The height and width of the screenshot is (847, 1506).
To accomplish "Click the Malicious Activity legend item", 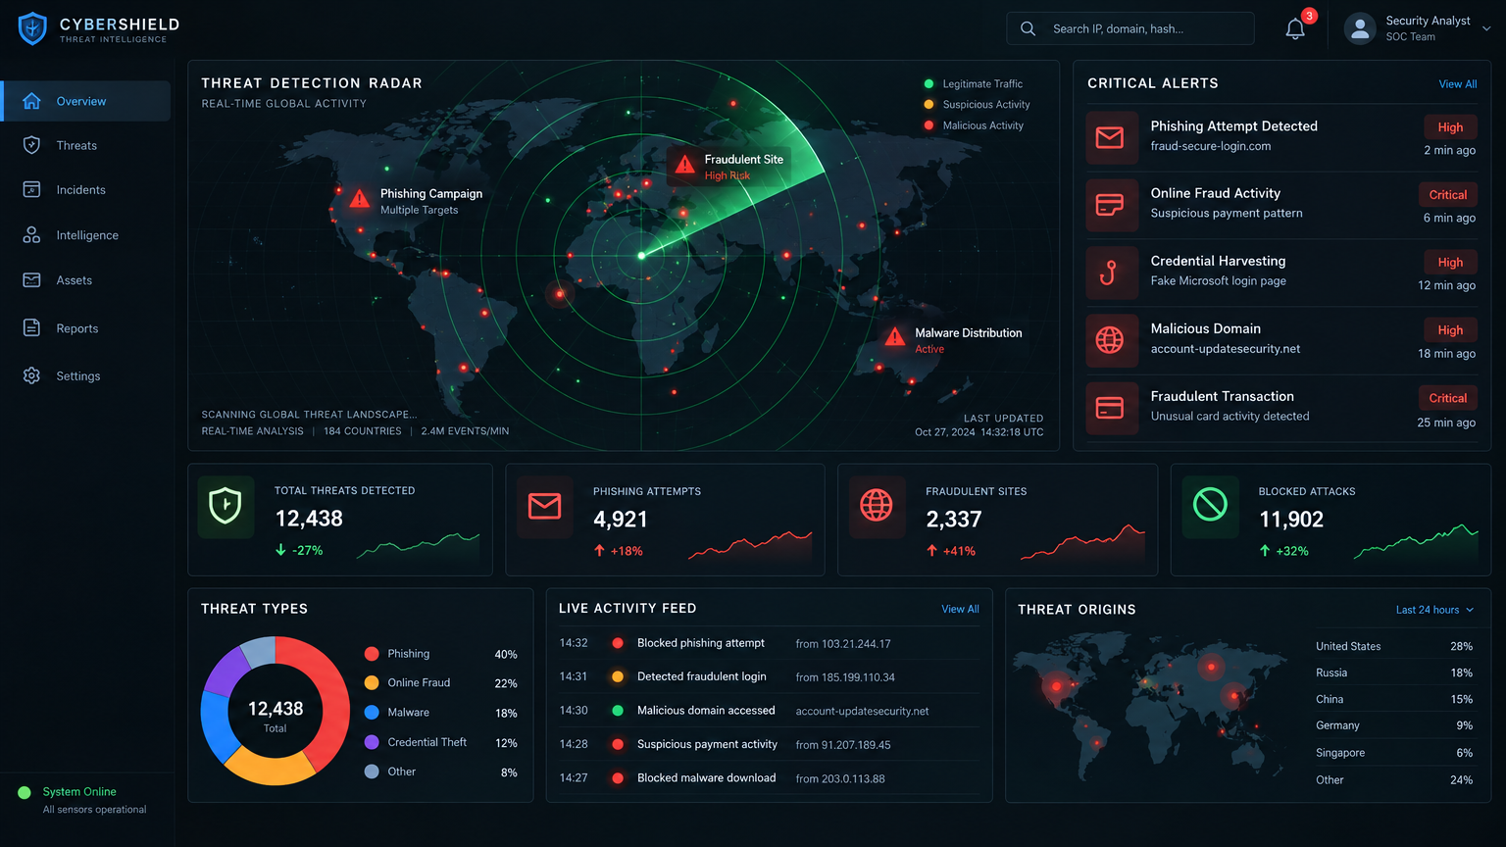I will click(974, 125).
